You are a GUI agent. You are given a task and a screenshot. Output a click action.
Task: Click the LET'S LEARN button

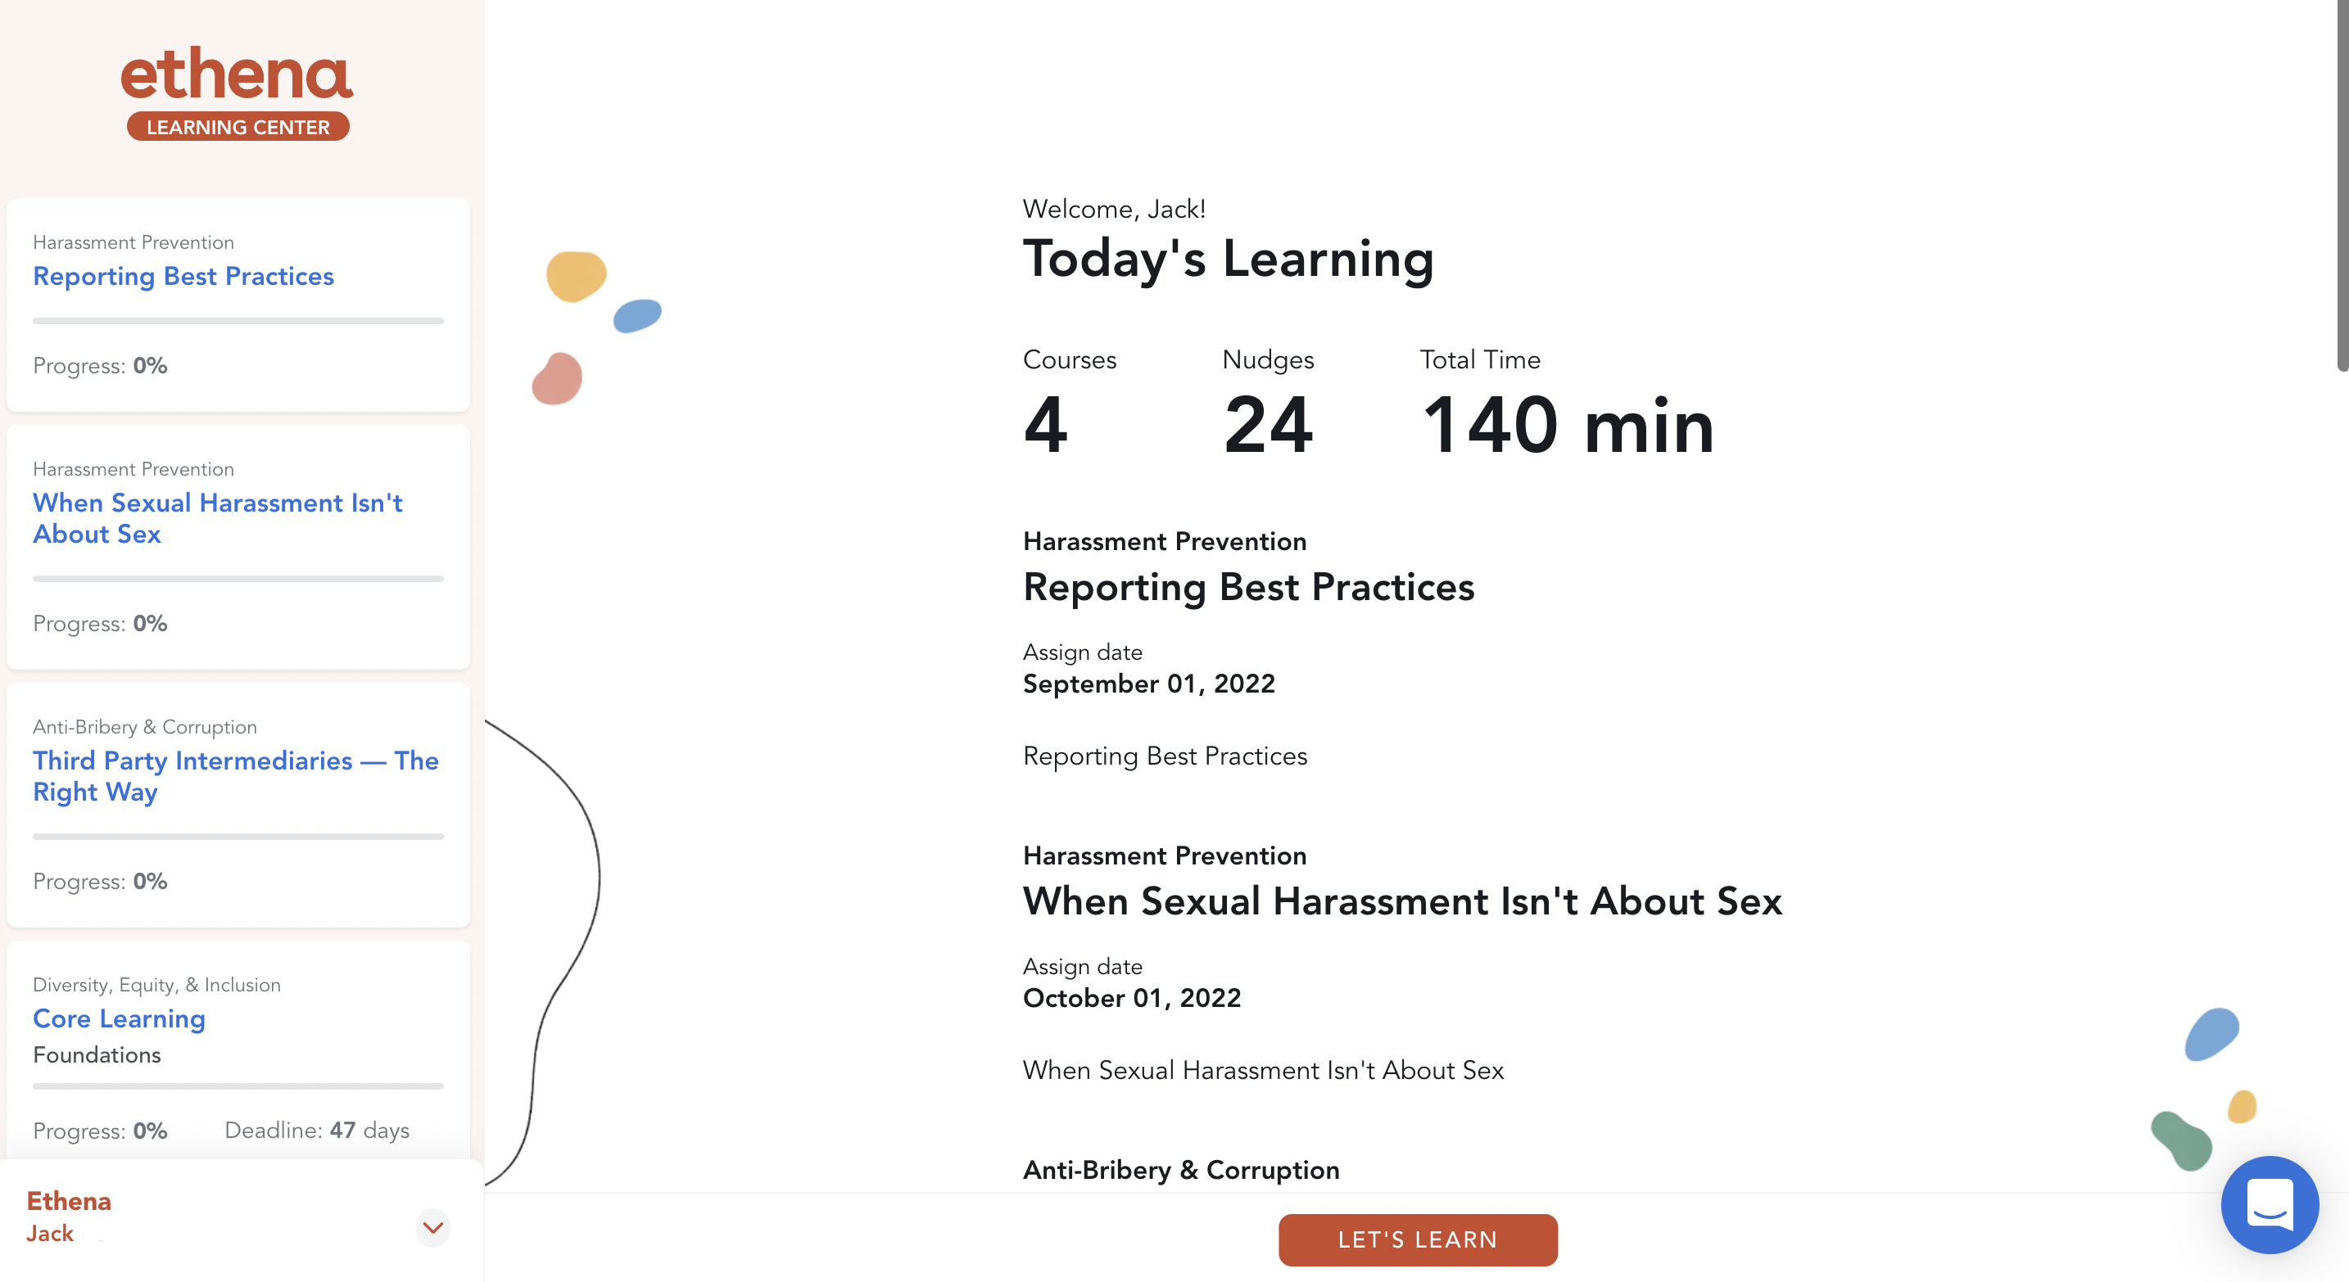tap(1417, 1239)
